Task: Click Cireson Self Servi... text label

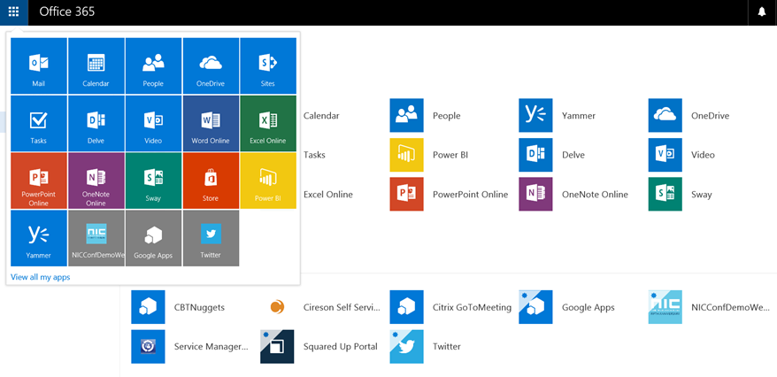Action: (342, 307)
